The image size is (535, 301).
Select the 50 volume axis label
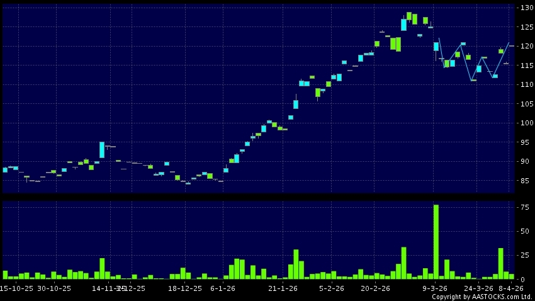pos(524,231)
